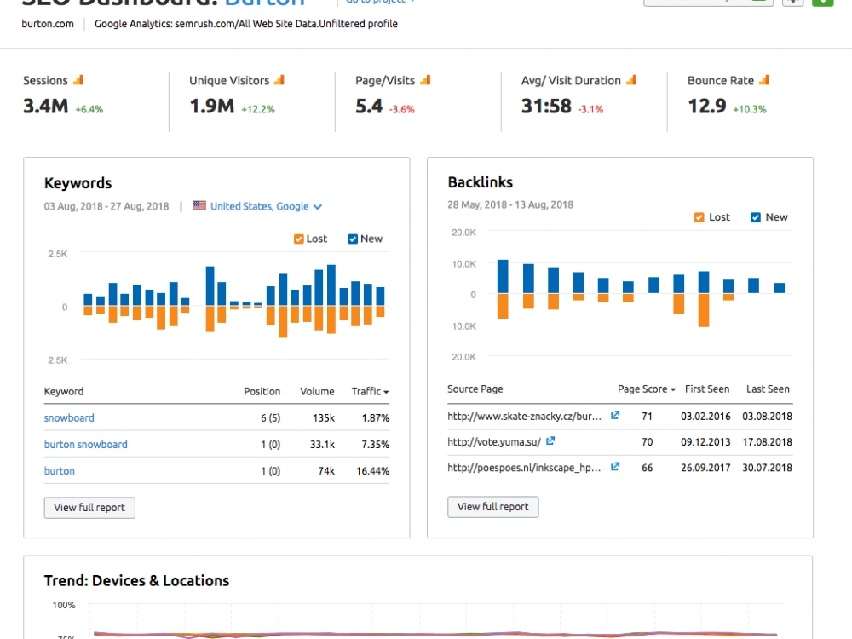Toggle the Lost checkbox in Backlinks chart
Viewport: 852px width, 639px height.
(x=699, y=217)
